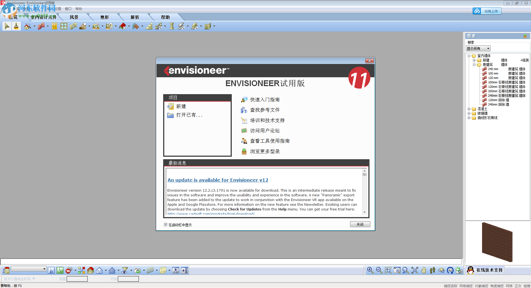531x288 pixels.
Task: Select the window insertion tool
Action: [x=64, y=26]
